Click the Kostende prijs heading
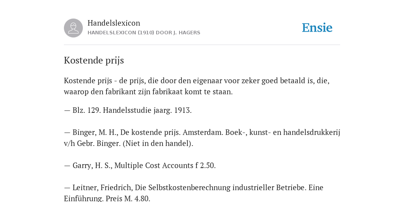This screenshot has width=404, height=202. coord(94,60)
